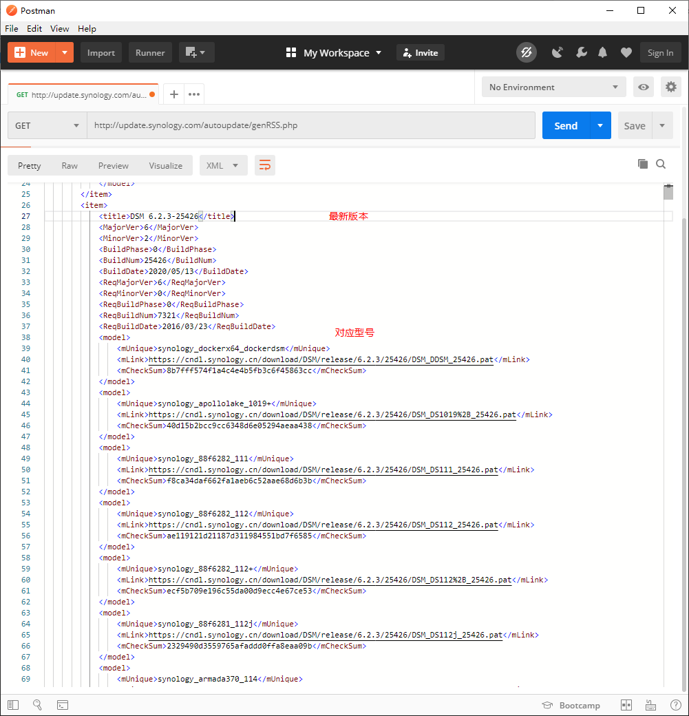Search the response with magnifier icon
This screenshot has width=689, height=716.
coord(661,164)
